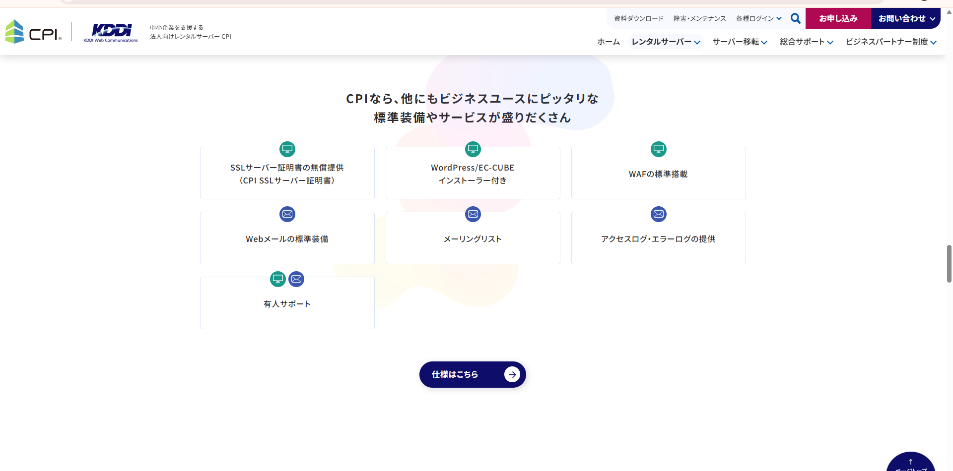Click mail icon above メーリングリスト card

473,214
